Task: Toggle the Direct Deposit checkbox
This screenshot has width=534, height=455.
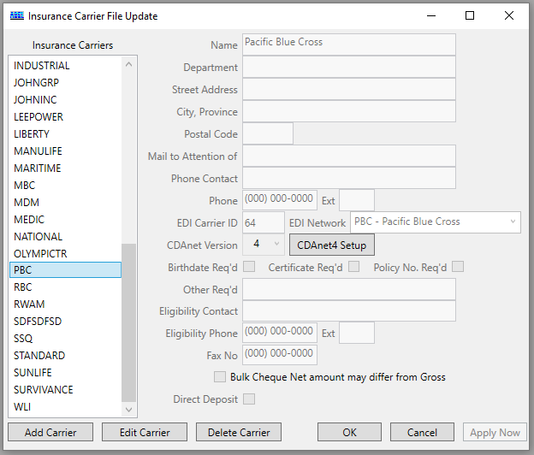Action: point(249,399)
